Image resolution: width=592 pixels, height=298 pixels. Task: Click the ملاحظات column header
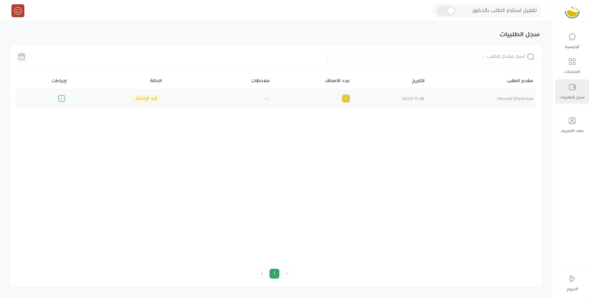pos(260,81)
